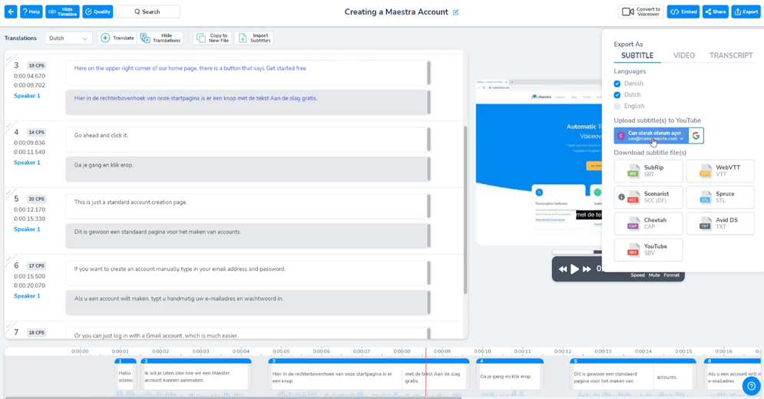764x399 pixels.
Task: Click the Google logo icon
Action: pyautogui.click(x=696, y=136)
